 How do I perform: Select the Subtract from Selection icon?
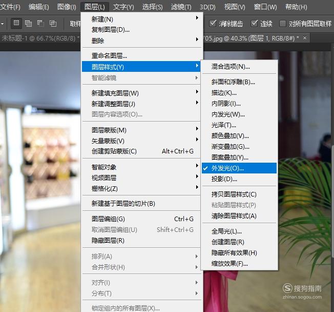[x=40, y=23]
